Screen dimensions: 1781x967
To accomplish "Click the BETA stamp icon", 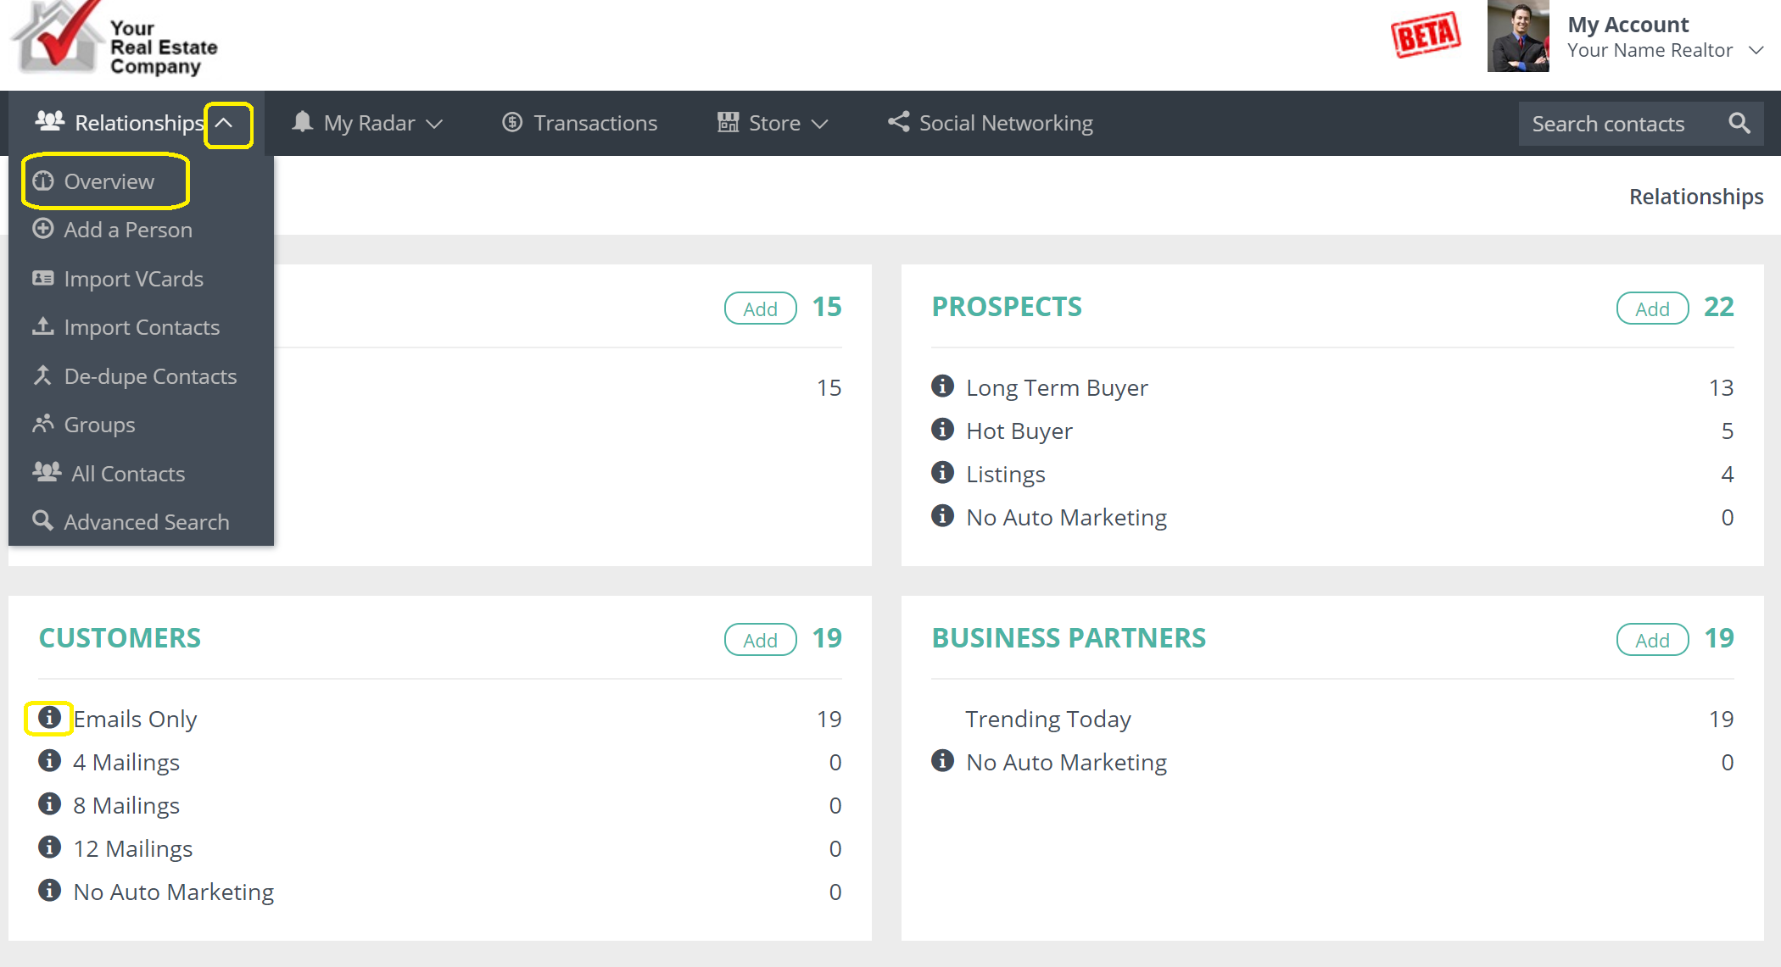I will pos(1425,36).
